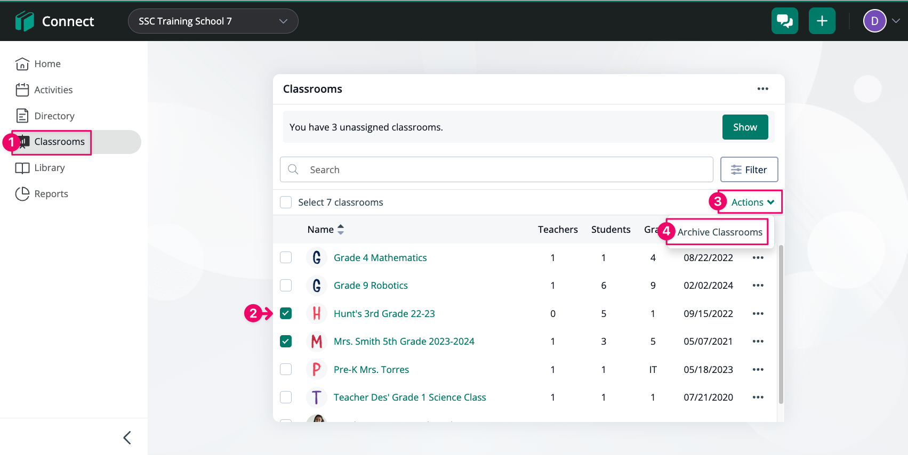This screenshot has height=455, width=908.
Task: Click the classroom Search field
Action: click(x=496, y=169)
